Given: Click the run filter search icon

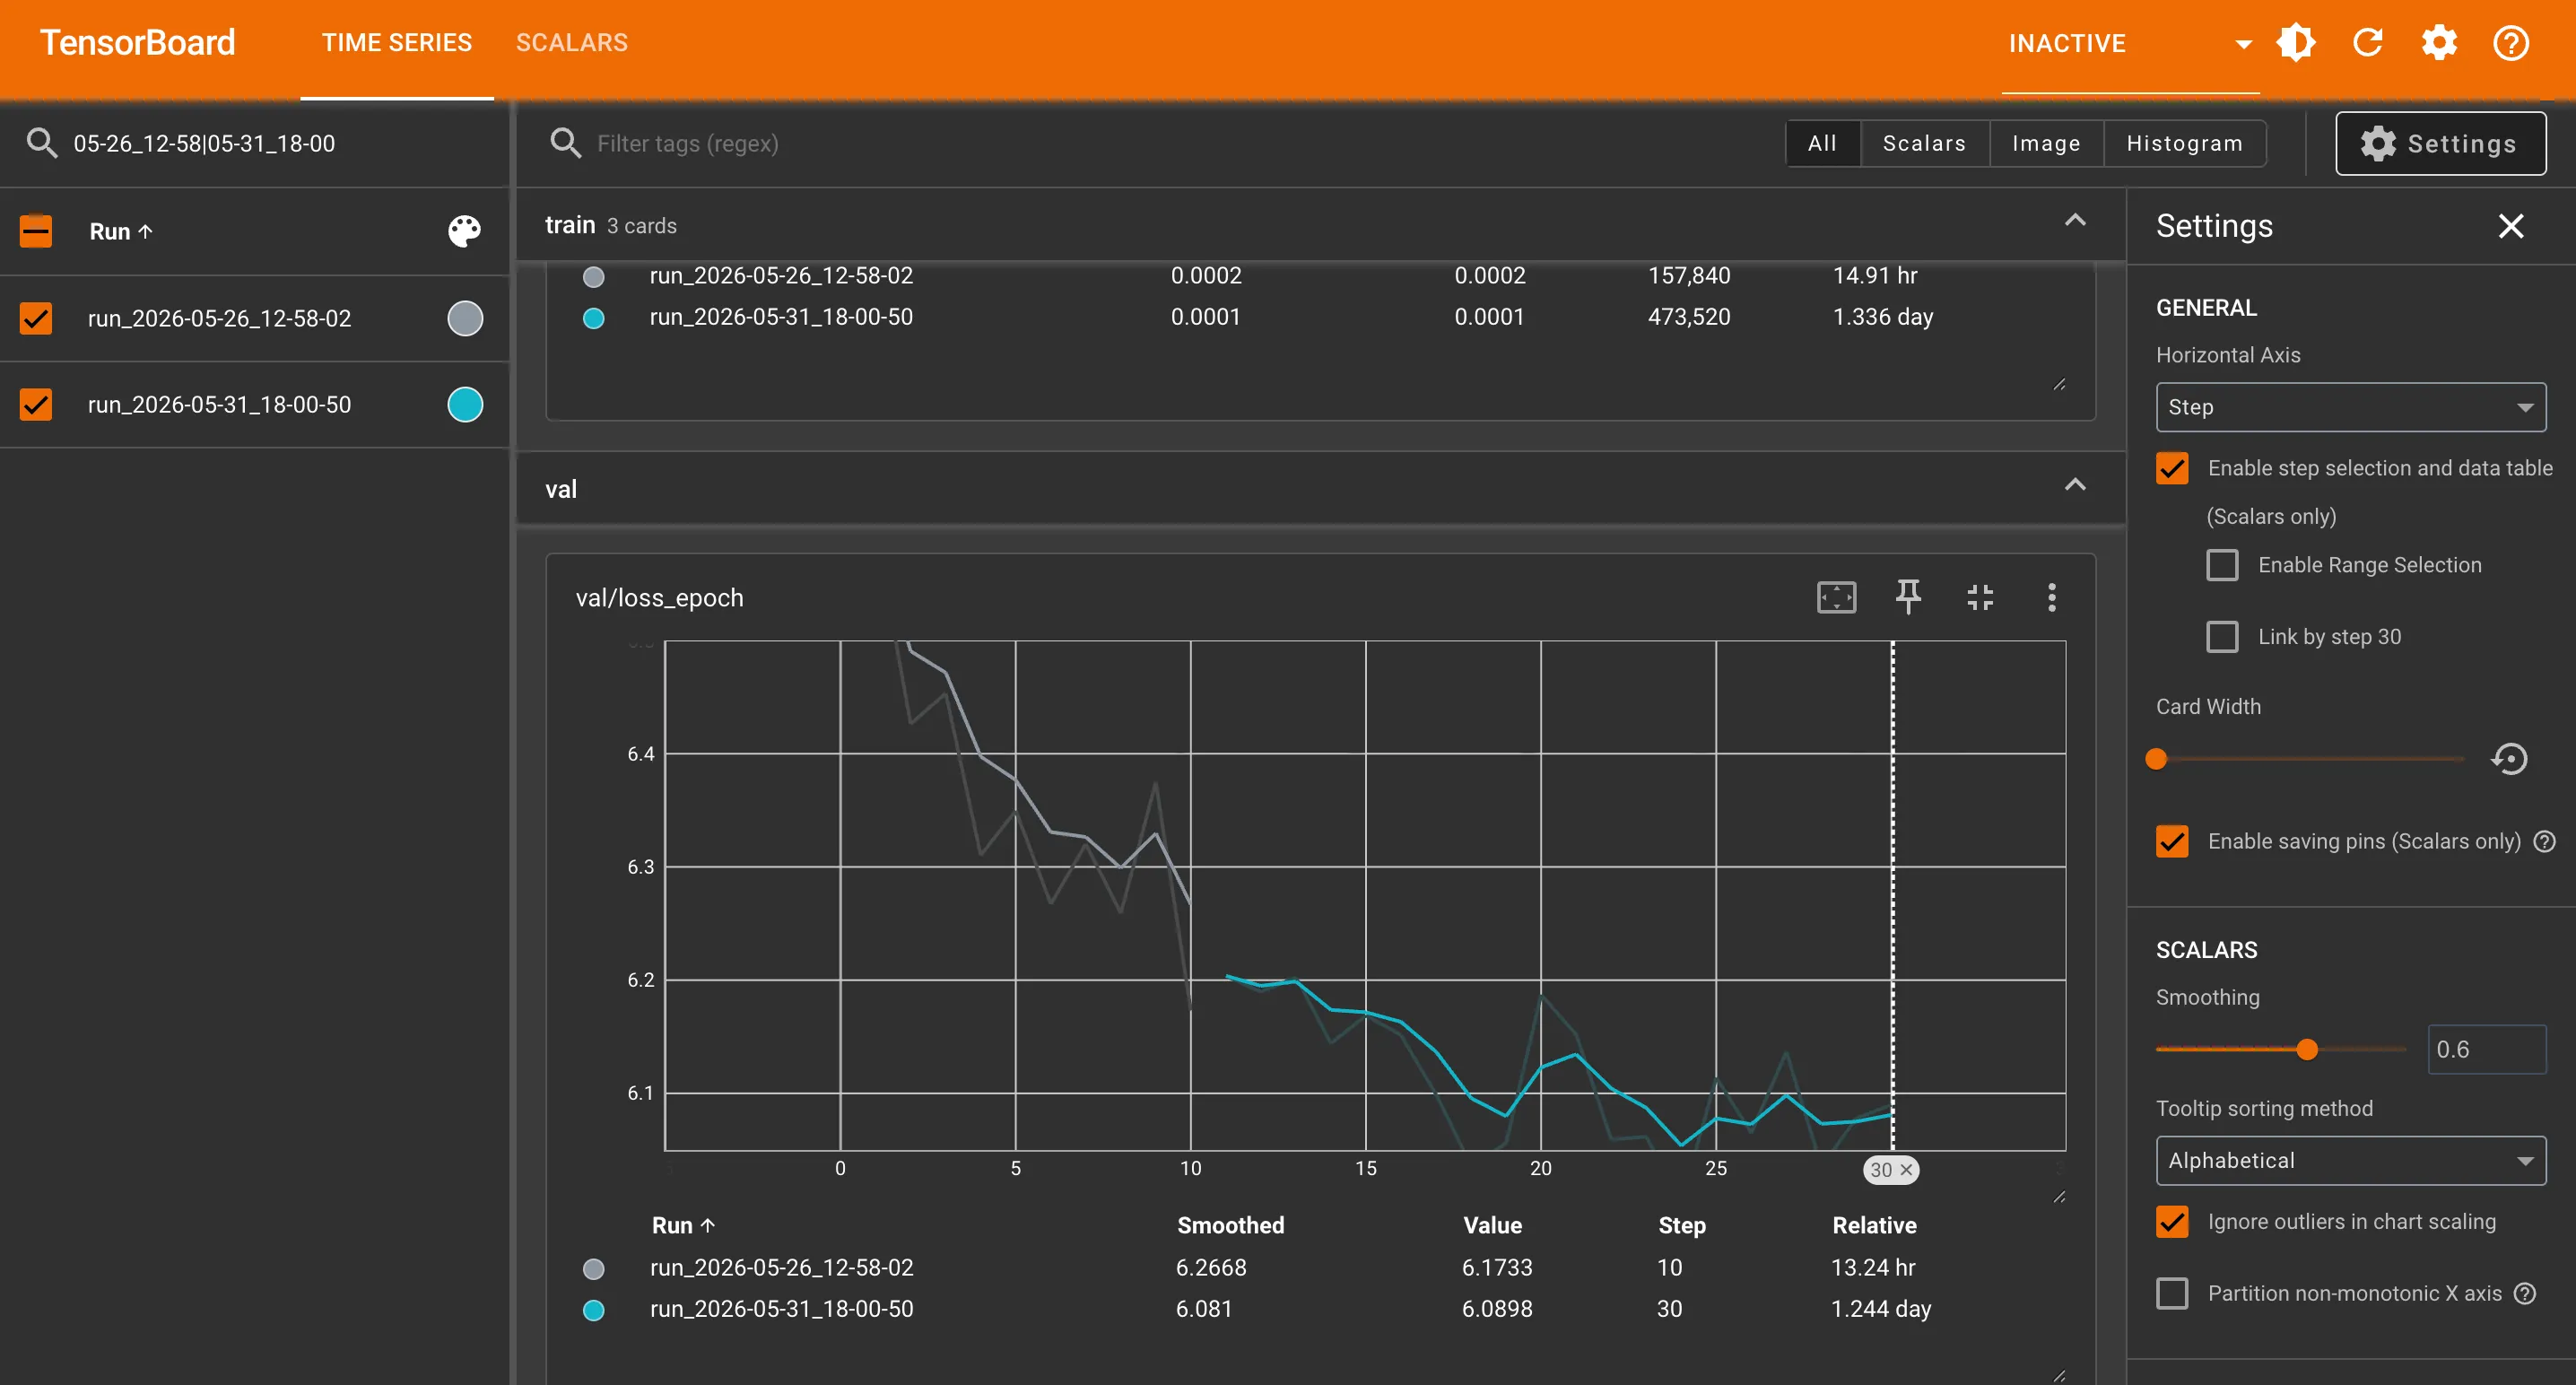Looking at the screenshot, I should click(41, 143).
